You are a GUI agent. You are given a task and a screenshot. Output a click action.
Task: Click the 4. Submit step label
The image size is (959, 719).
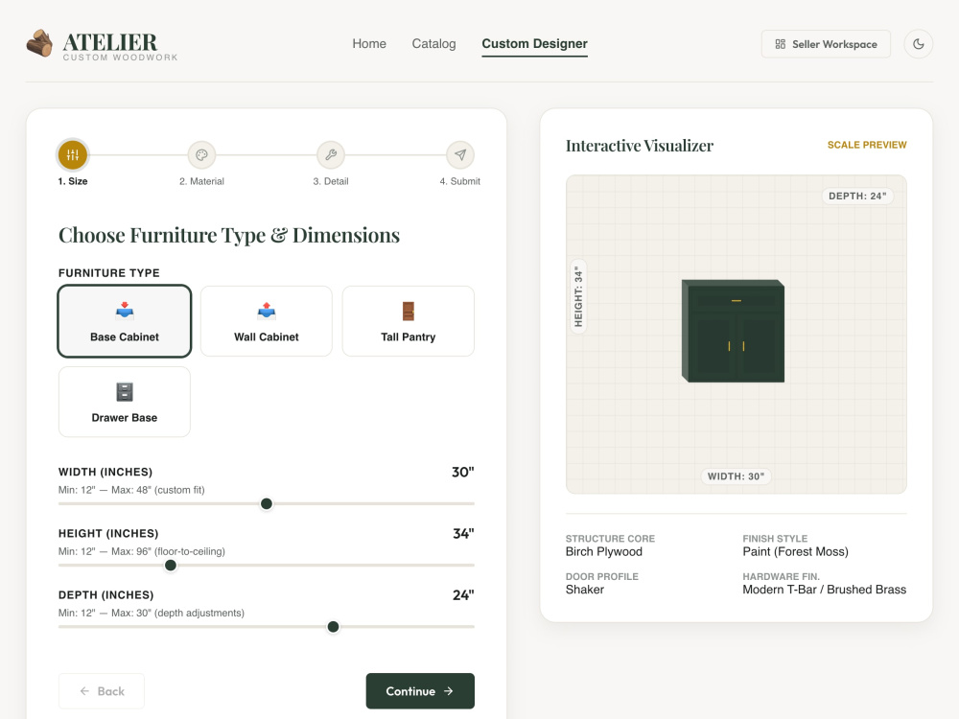pyautogui.click(x=460, y=181)
